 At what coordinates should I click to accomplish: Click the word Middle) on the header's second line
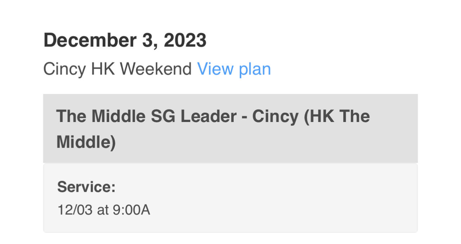coord(86,142)
